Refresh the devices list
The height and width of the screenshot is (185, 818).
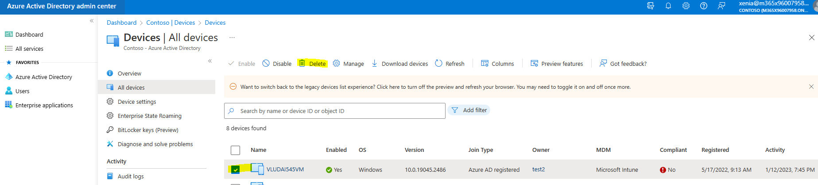point(450,64)
